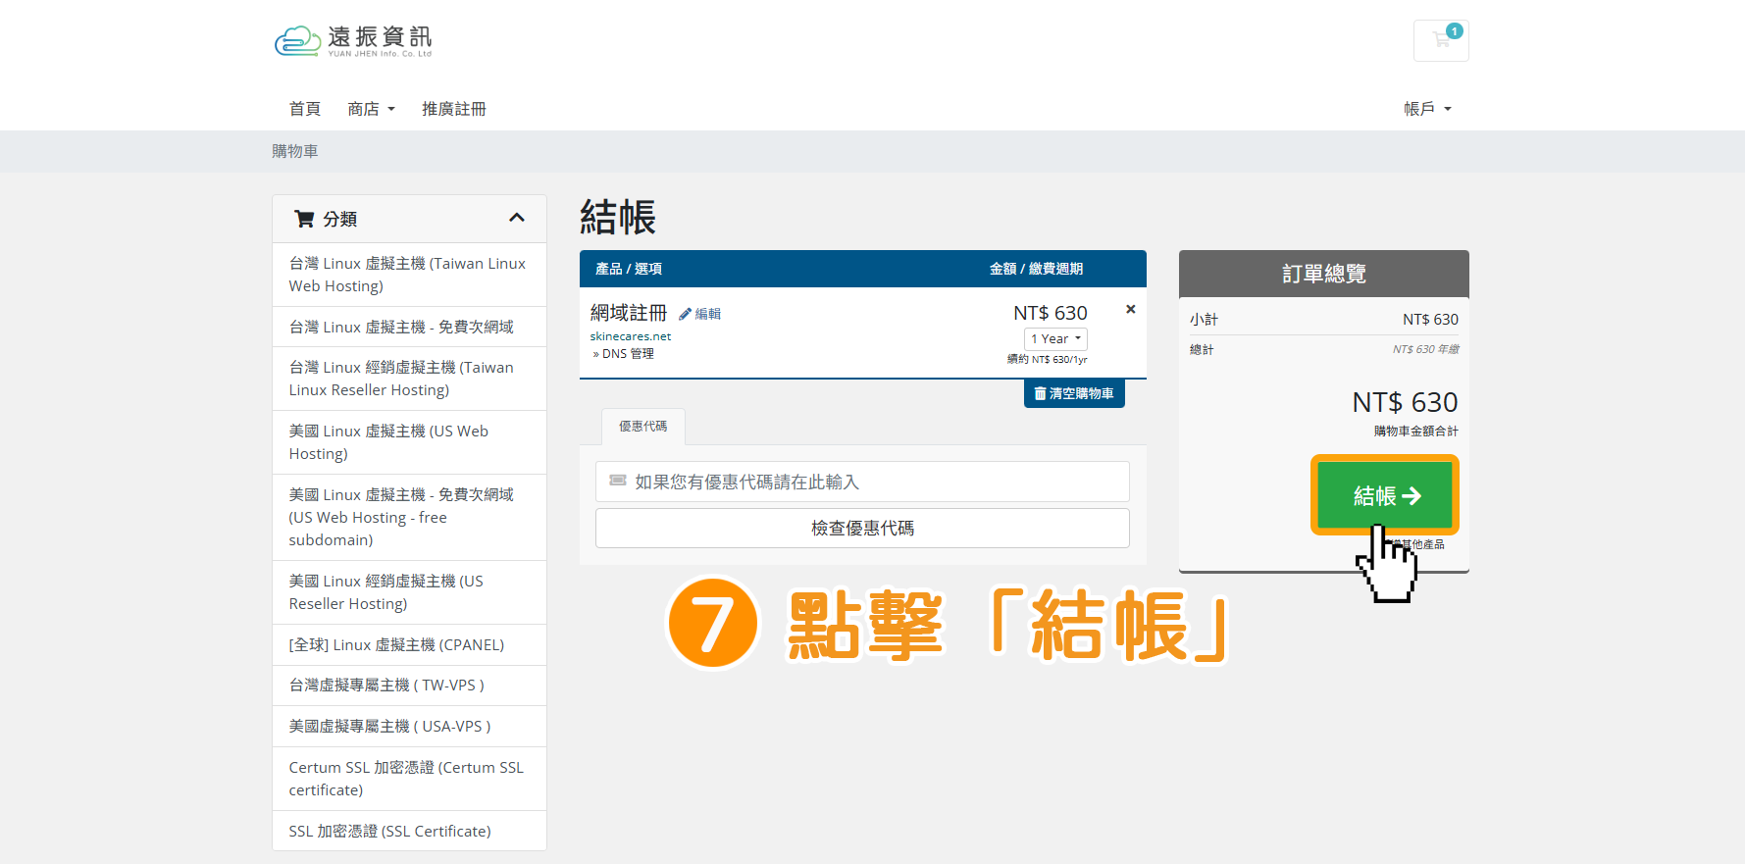1745x864 pixels.
Task: Go to 首頁
Action: tap(304, 109)
